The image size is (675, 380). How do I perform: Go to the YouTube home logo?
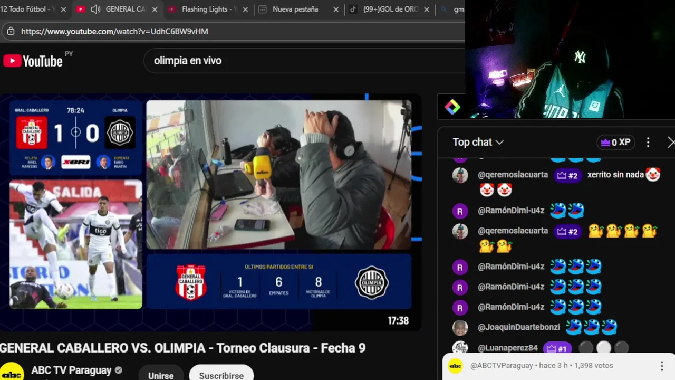pos(33,61)
